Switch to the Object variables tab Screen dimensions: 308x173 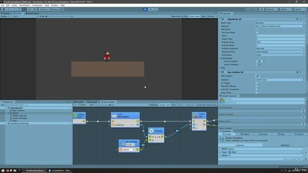(x=245, y=135)
